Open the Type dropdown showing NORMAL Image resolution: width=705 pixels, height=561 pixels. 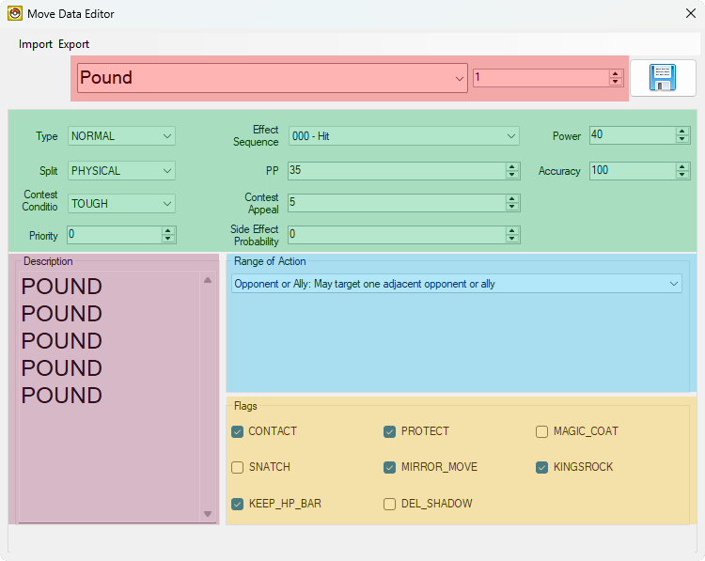click(121, 135)
